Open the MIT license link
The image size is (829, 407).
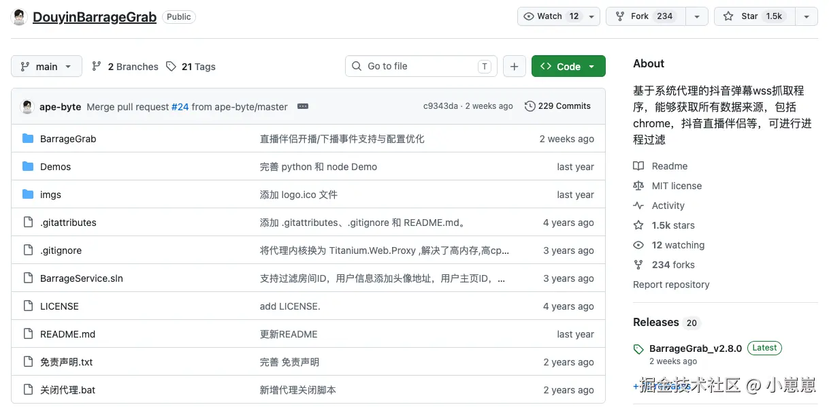tap(667, 185)
